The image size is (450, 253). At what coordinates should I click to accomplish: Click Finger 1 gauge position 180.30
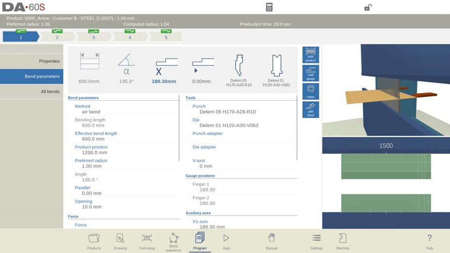pyautogui.click(x=241, y=187)
